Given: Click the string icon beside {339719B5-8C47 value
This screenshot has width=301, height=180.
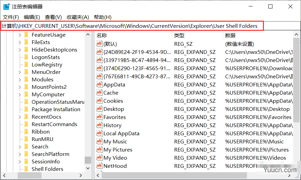Looking at the screenshot, I should pyautogui.click(x=99, y=60).
